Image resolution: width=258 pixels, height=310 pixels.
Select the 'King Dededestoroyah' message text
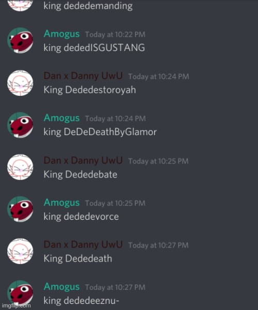coord(90,90)
